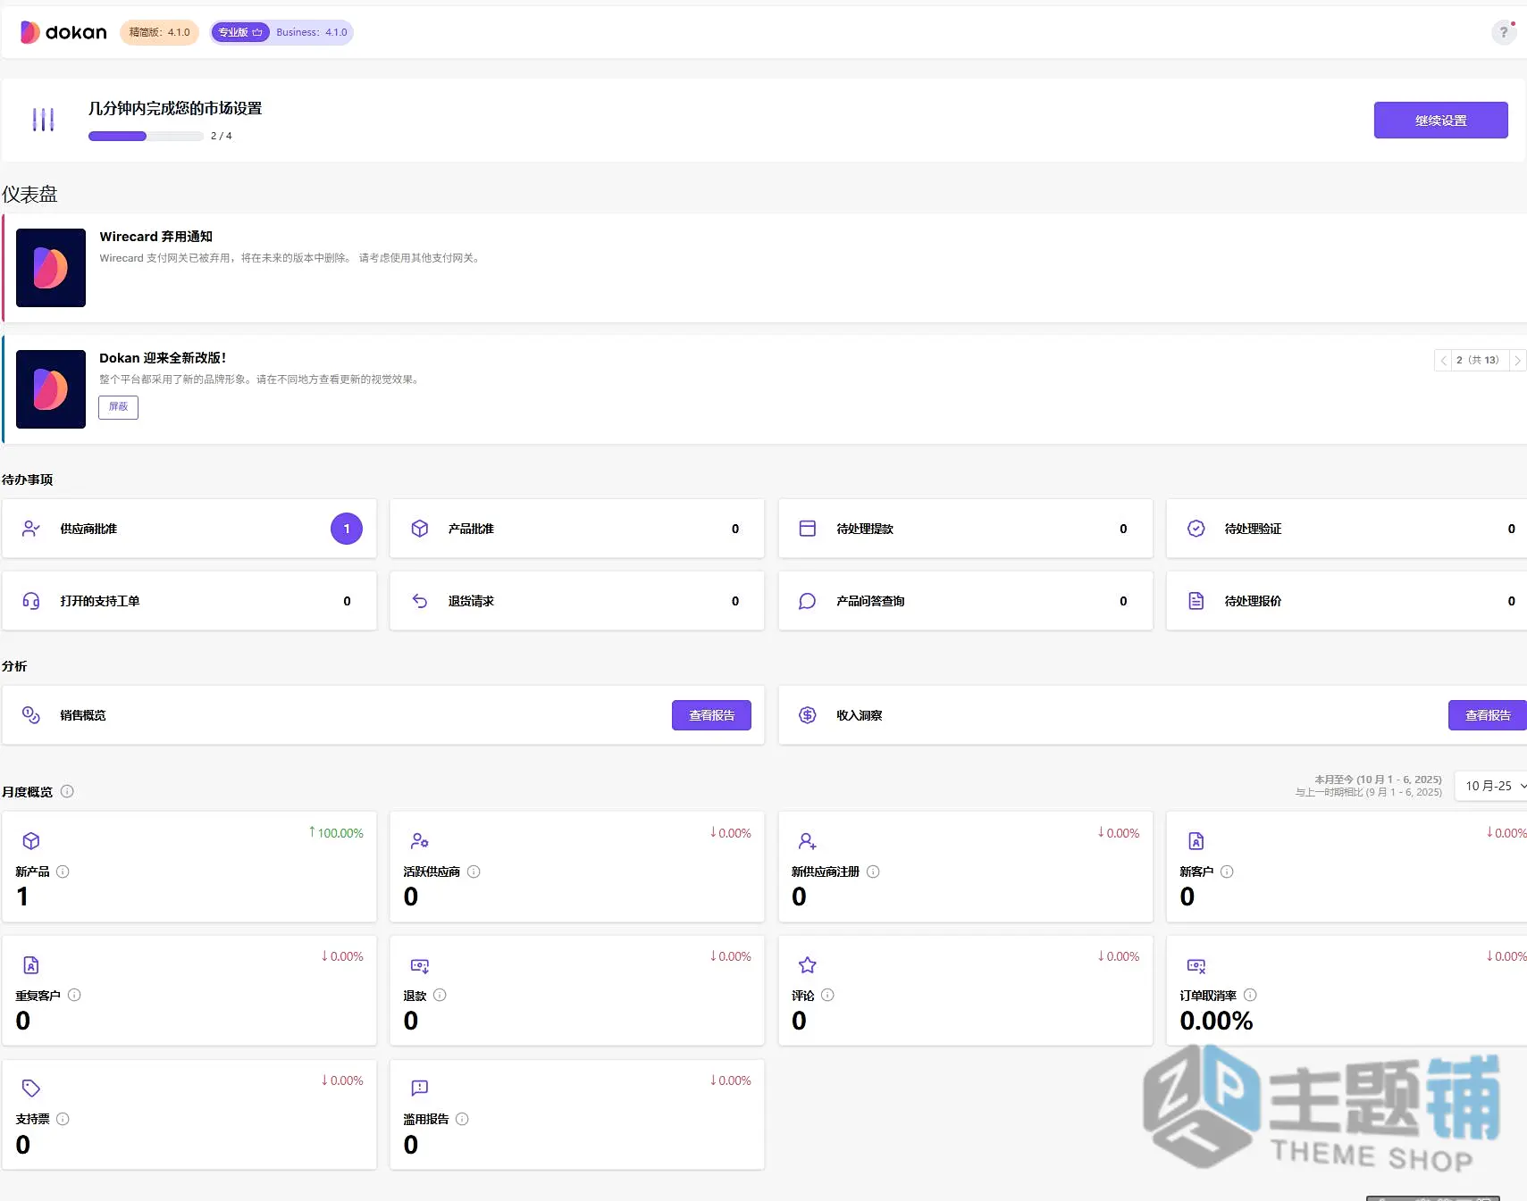
Task: Show info tooltip for 月度概览
Action: [x=67, y=791]
